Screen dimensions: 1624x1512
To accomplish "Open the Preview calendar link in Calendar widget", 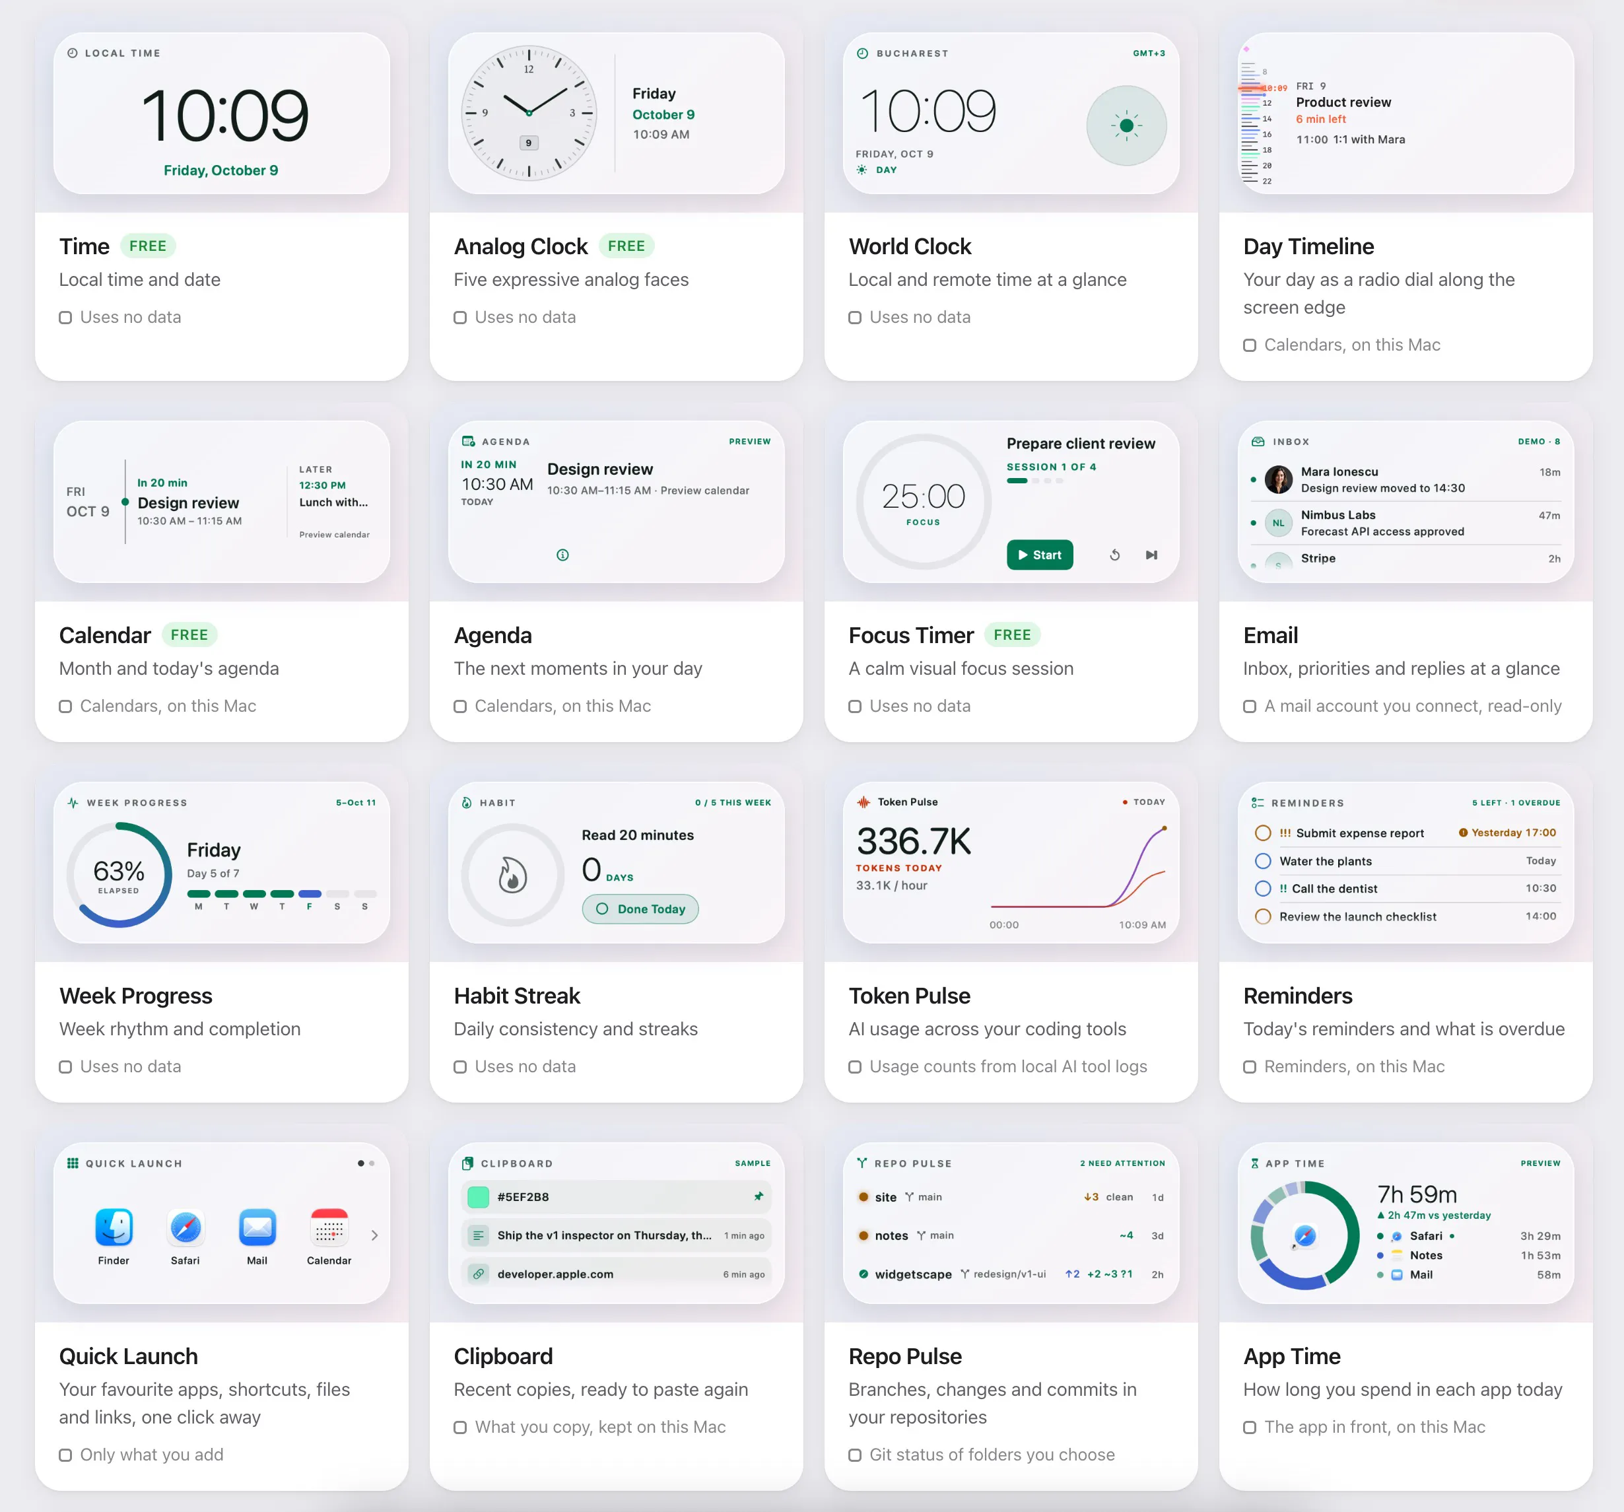I will pos(334,535).
